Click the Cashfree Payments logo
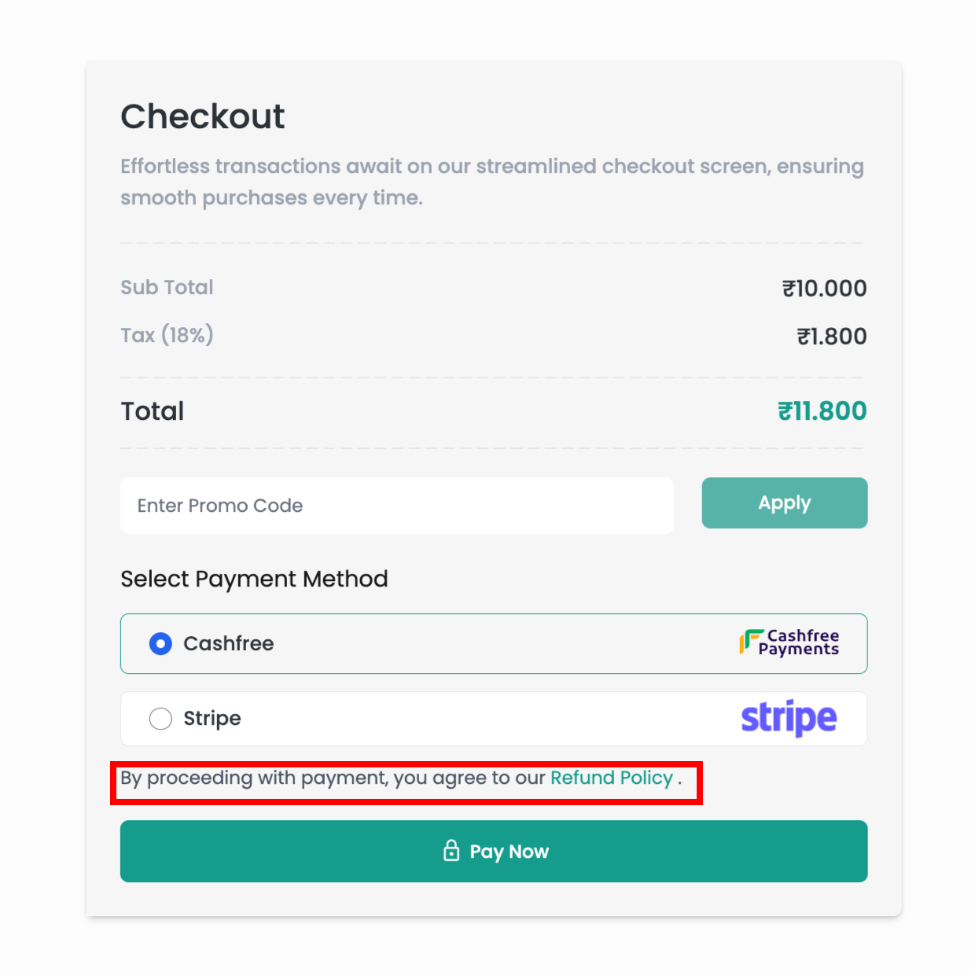The height and width of the screenshot is (975, 975). click(789, 643)
